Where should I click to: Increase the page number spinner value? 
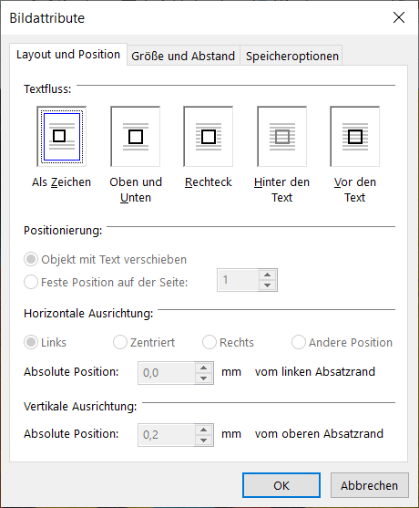click(x=267, y=275)
